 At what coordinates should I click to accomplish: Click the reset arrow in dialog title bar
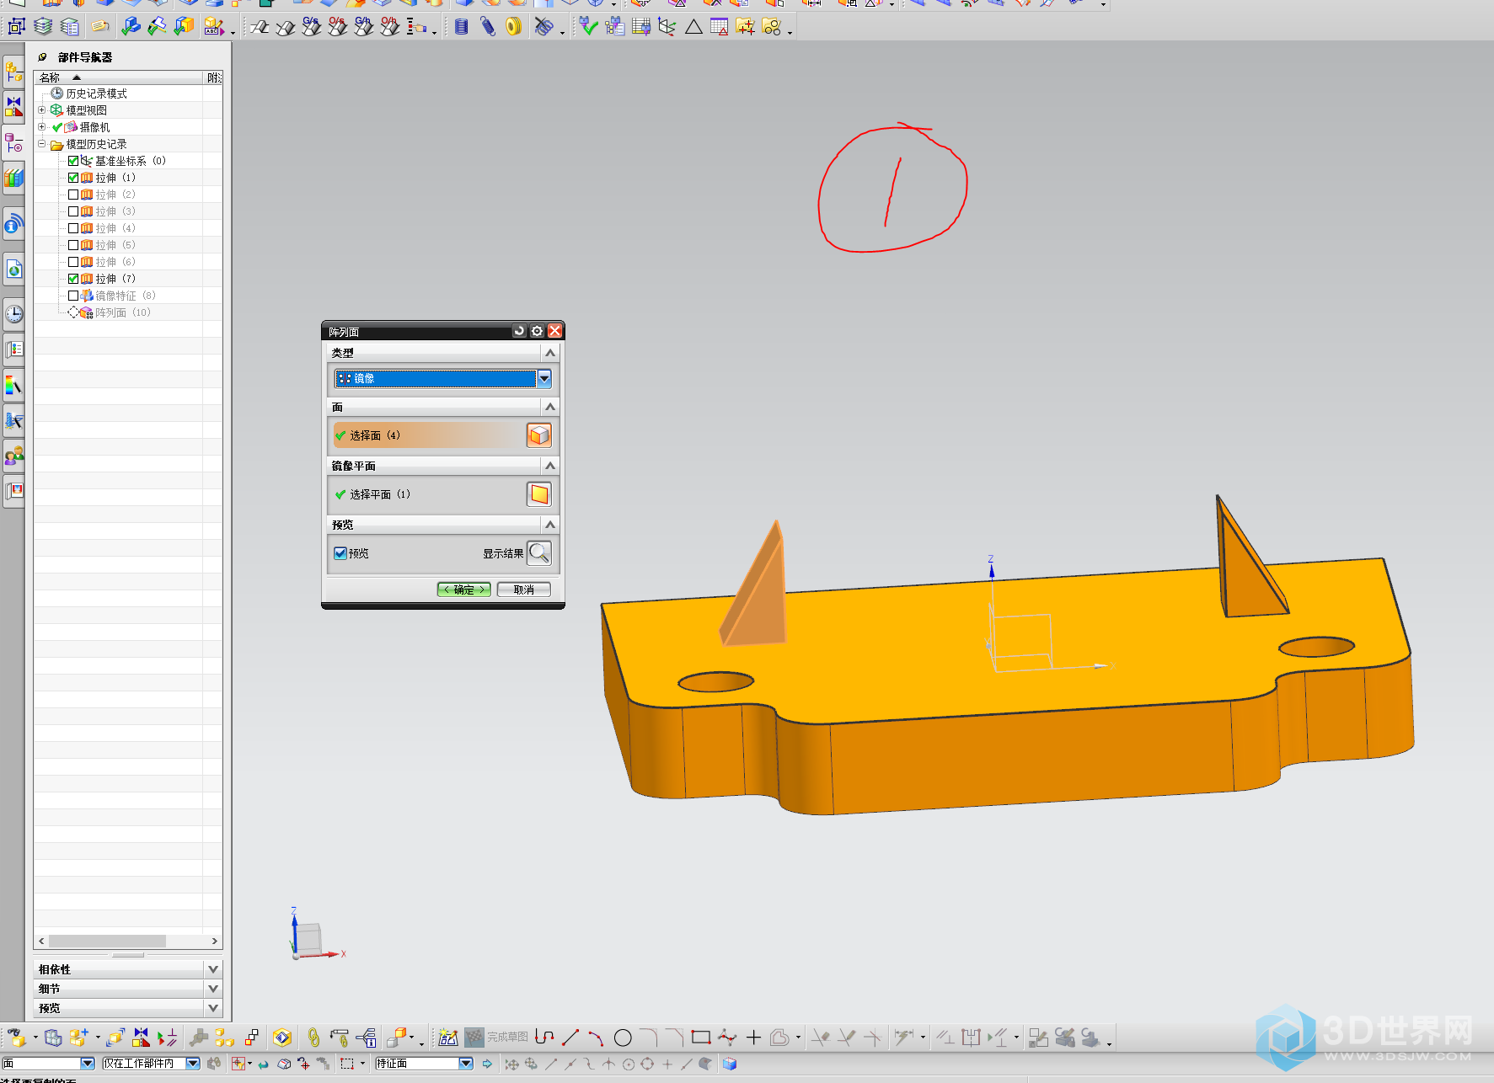(x=519, y=331)
